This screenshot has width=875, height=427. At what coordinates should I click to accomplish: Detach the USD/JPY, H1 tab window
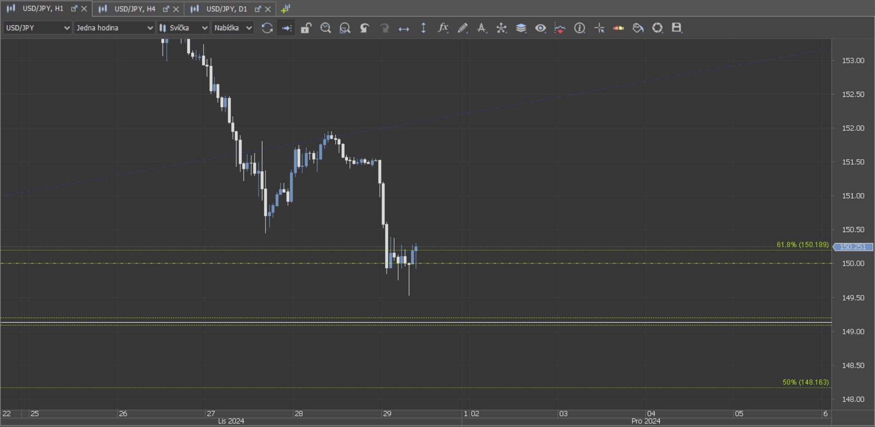(74, 9)
